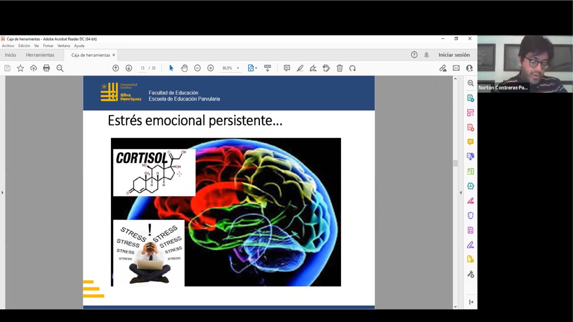Click the expand pane arrow at sidebar bottom
This screenshot has width=573, height=322.
(x=471, y=302)
